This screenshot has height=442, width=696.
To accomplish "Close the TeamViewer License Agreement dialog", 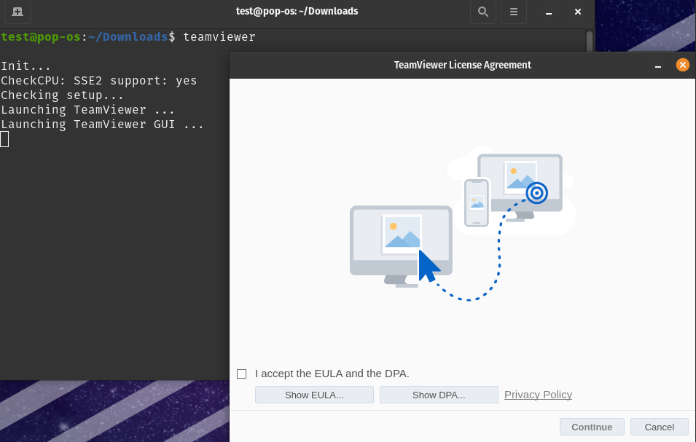I will point(683,65).
